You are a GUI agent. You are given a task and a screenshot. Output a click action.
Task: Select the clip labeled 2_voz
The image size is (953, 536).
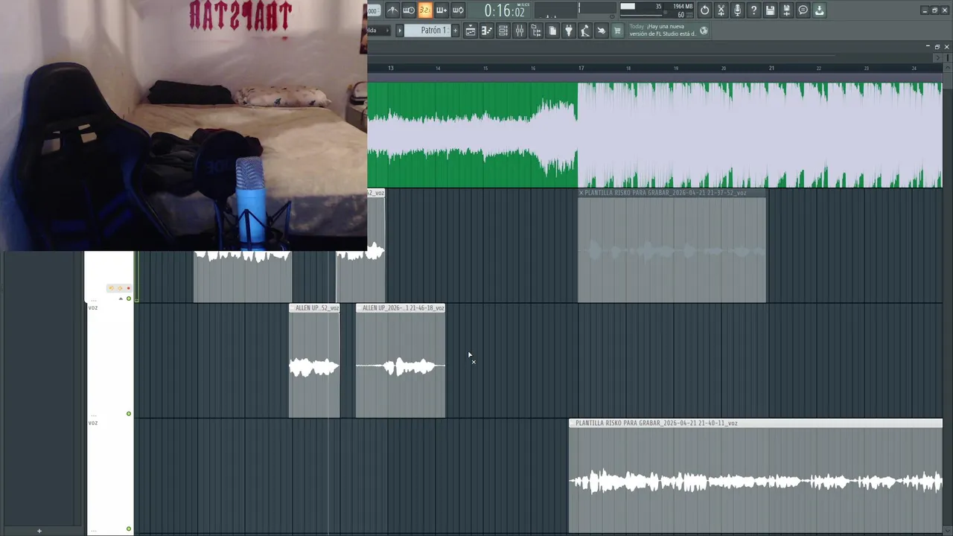[376, 193]
